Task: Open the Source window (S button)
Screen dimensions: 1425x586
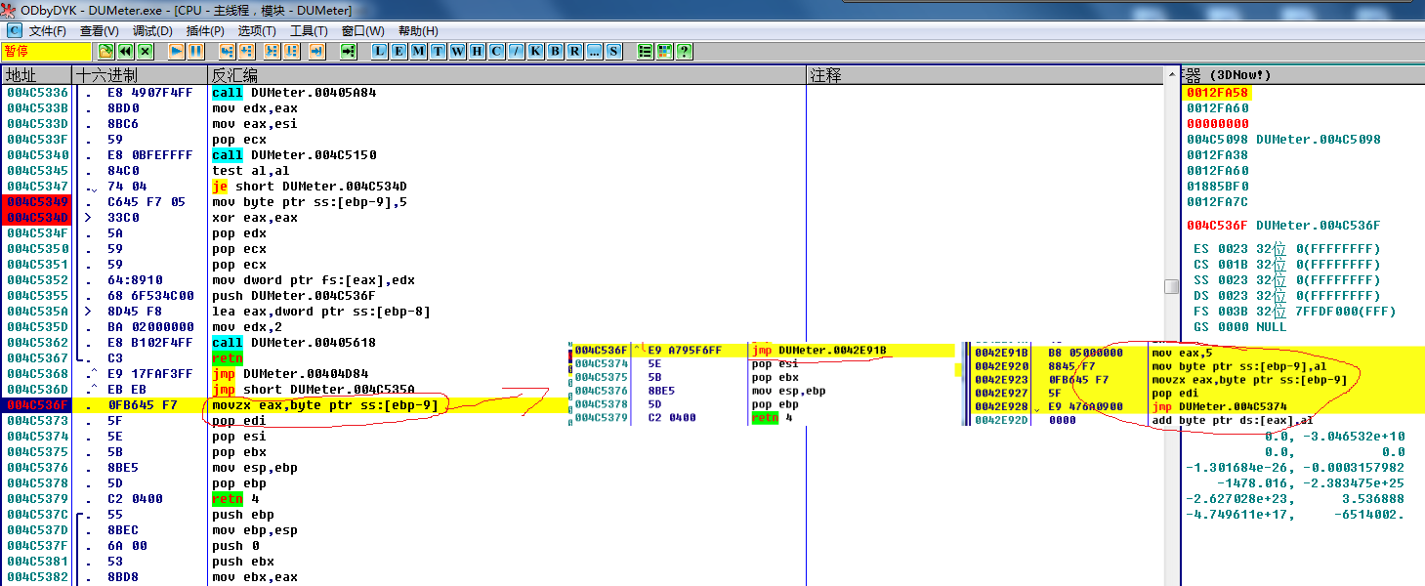Action: [614, 51]
